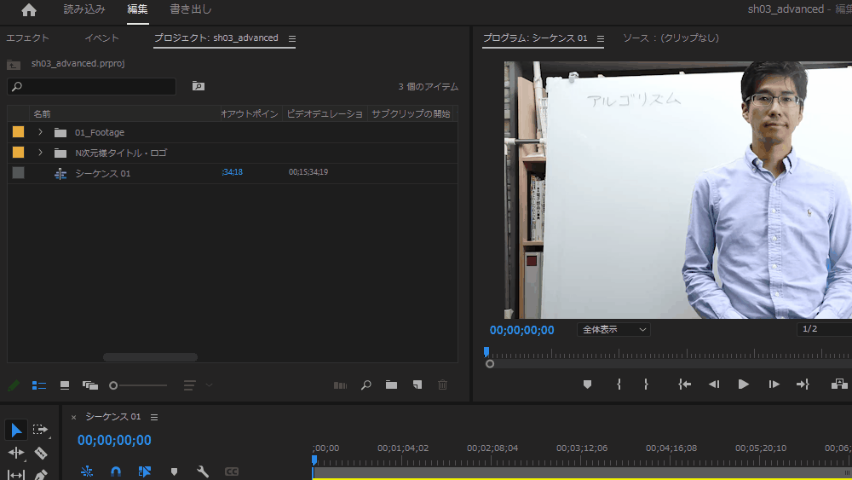Select the Track Select Forward tool
The image size is (852, 480).
[40, 430]
